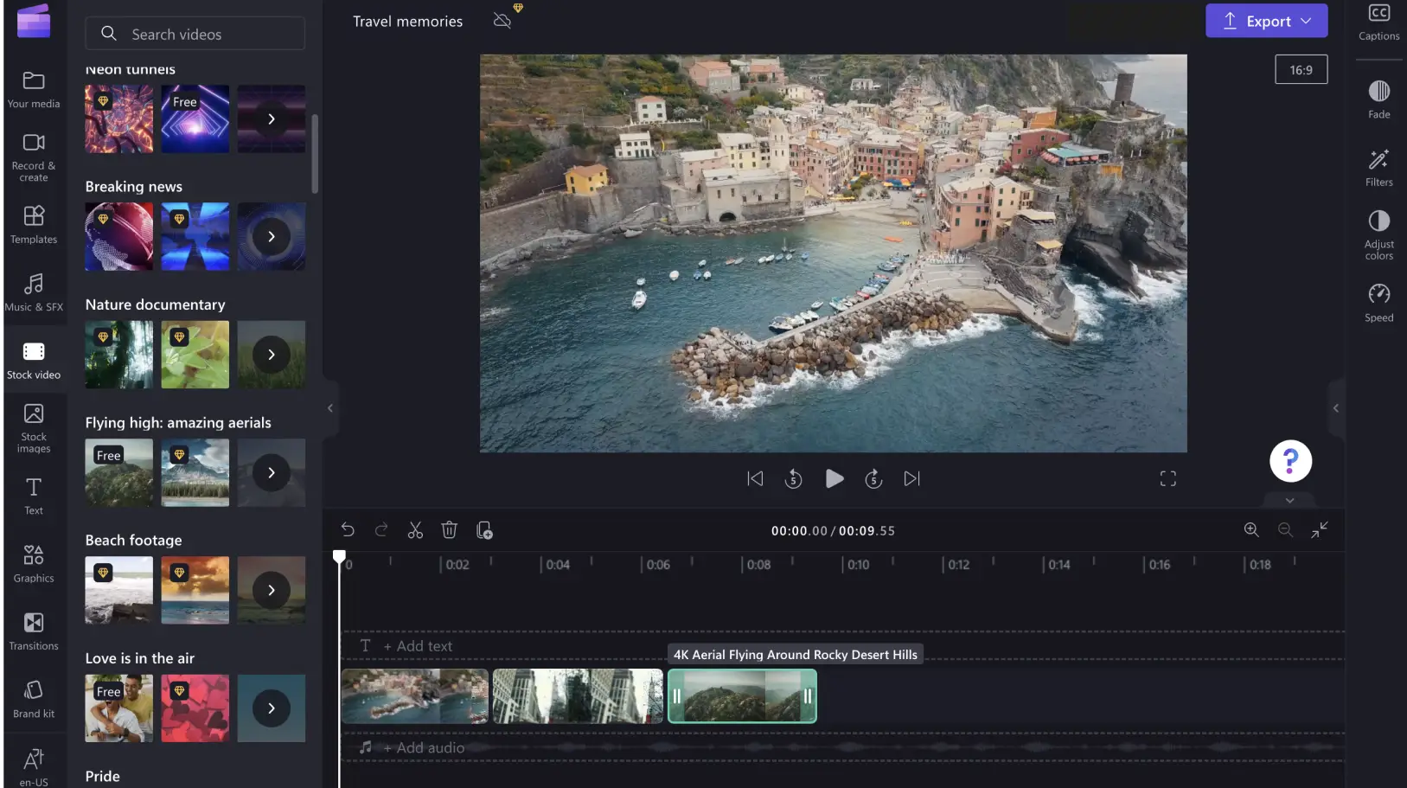Open the Templates panel
1407x788 pixels.
tap(34, 225)
